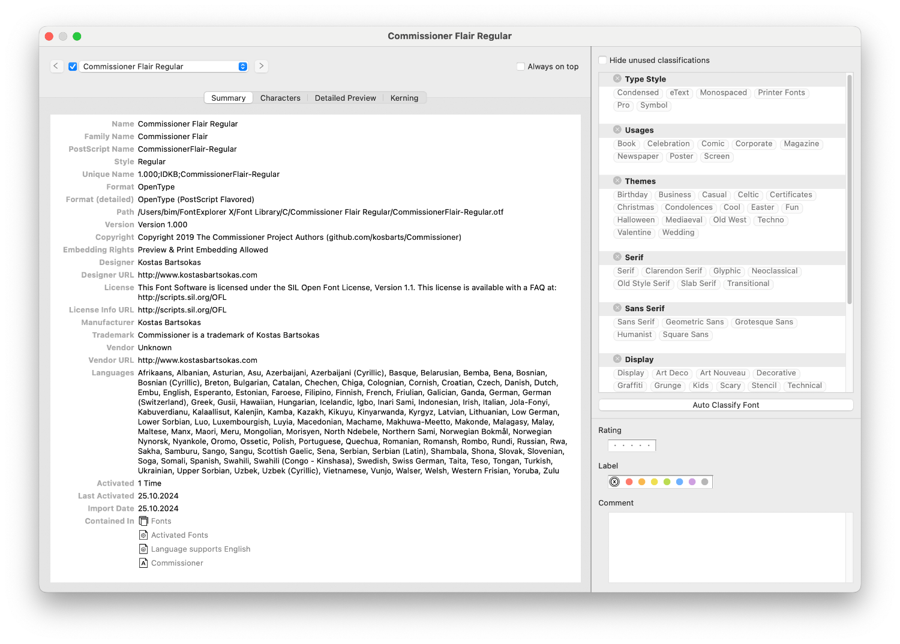Toggle the Neoclassical serif tag

775,271
